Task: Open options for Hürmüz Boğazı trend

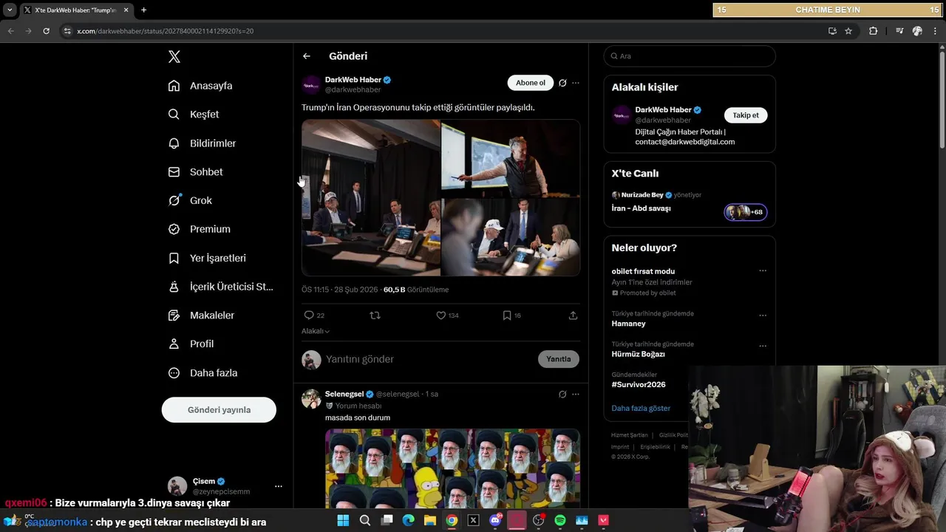Action: (763, 346)
